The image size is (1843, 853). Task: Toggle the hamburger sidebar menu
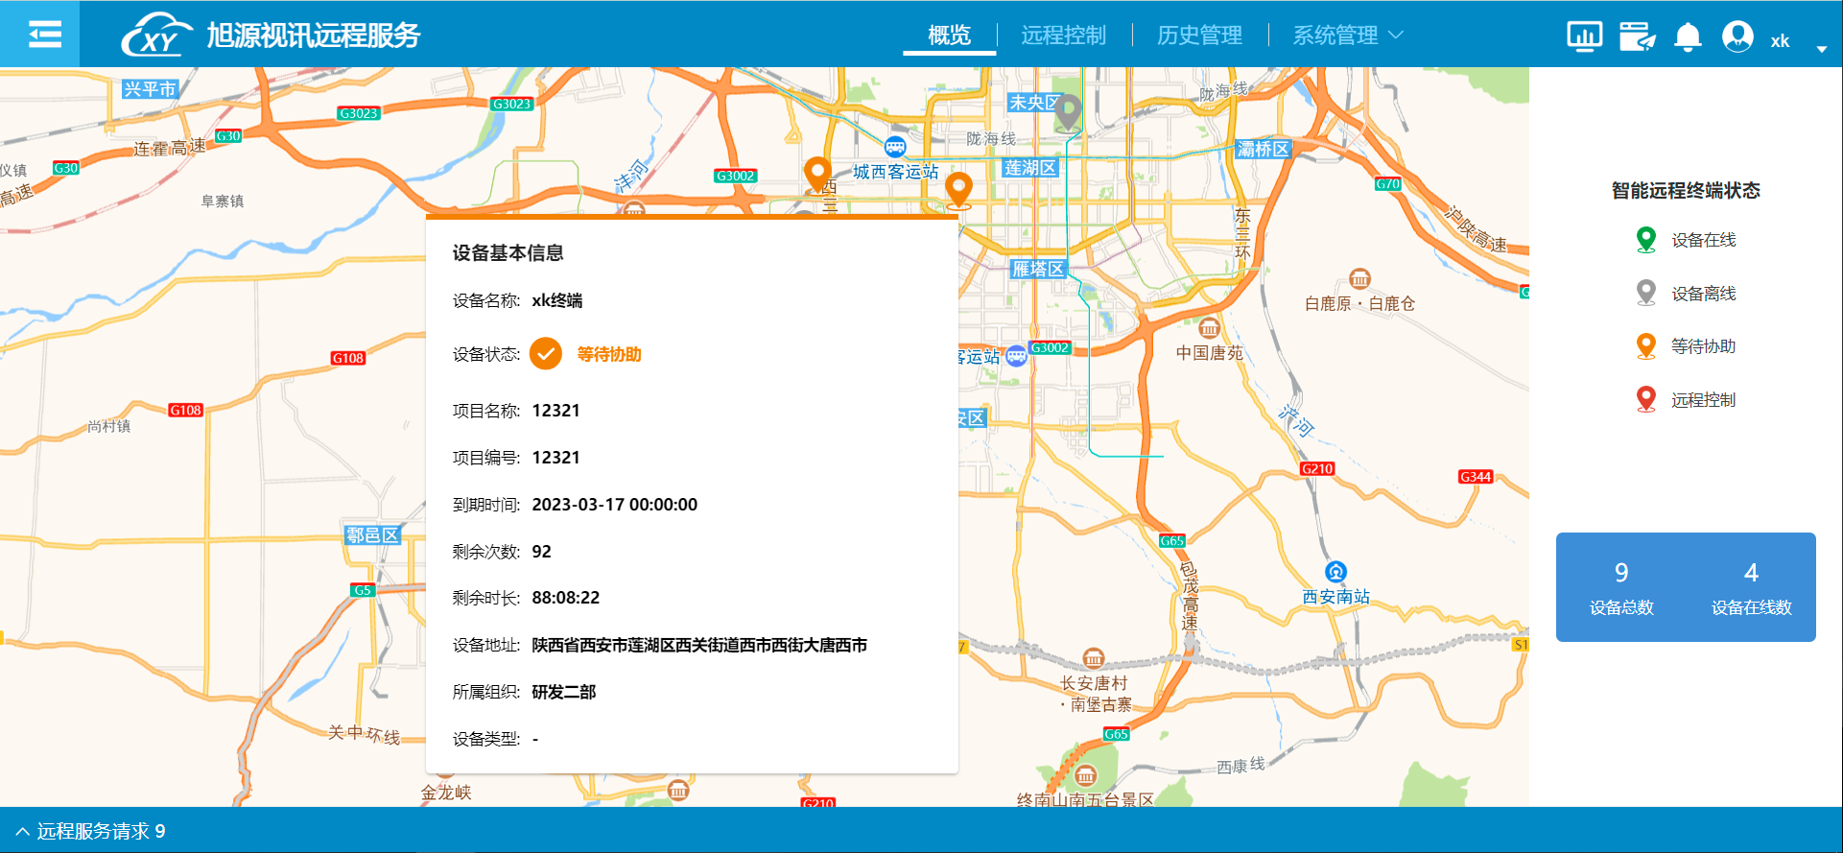(x=43, y=35)
